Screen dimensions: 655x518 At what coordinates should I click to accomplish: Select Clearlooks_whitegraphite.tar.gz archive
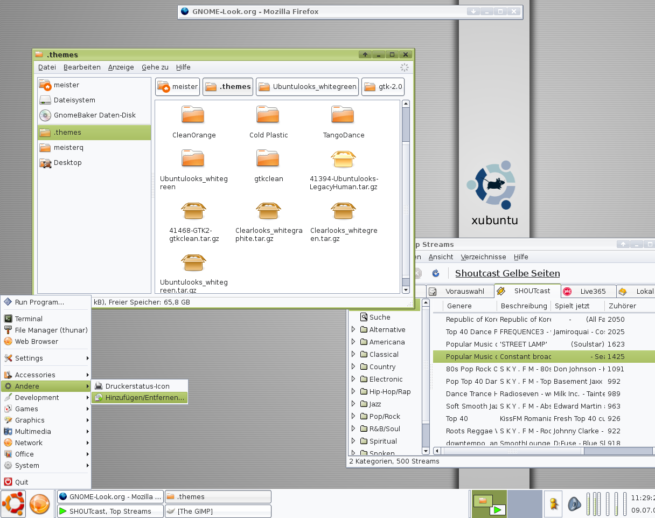pyautogui.click(x=269, y=222)
